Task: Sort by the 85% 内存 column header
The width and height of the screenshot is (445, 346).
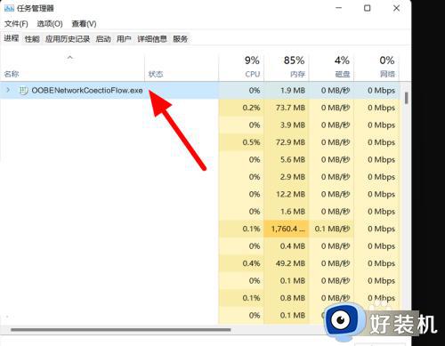Action: [x=287, y=68]
